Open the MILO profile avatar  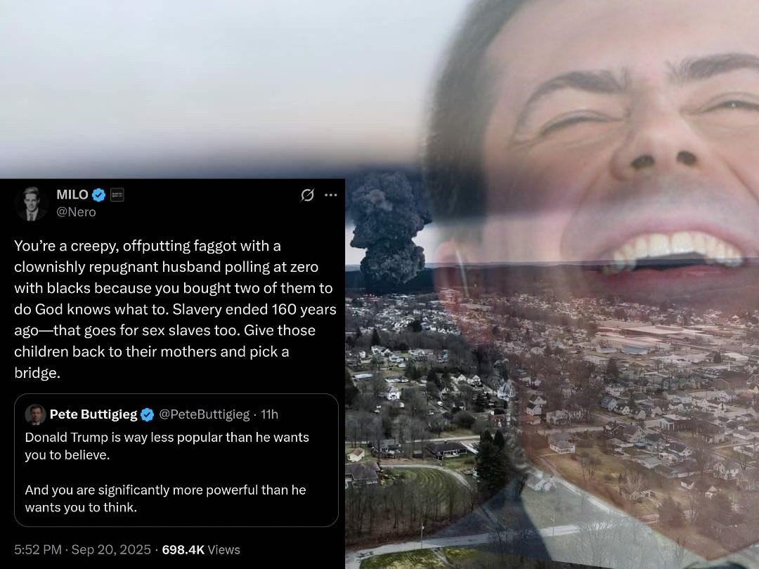coord(32,204)
